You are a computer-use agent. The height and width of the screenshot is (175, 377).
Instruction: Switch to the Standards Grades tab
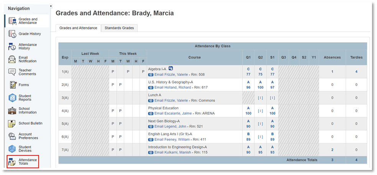[x=119, y=28]
